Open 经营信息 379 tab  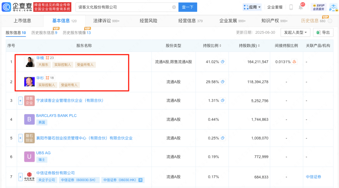(191, 21)
